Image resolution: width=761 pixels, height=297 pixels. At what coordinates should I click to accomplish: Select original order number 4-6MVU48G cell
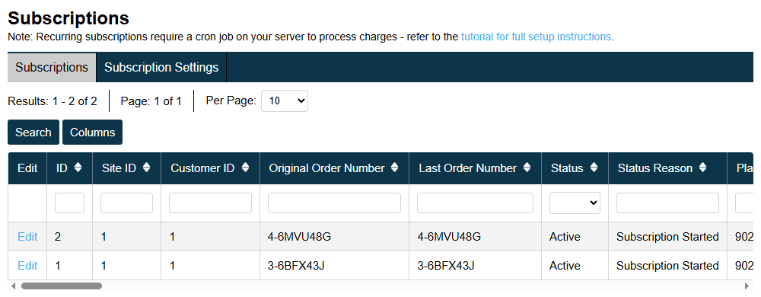click(334, 237)
